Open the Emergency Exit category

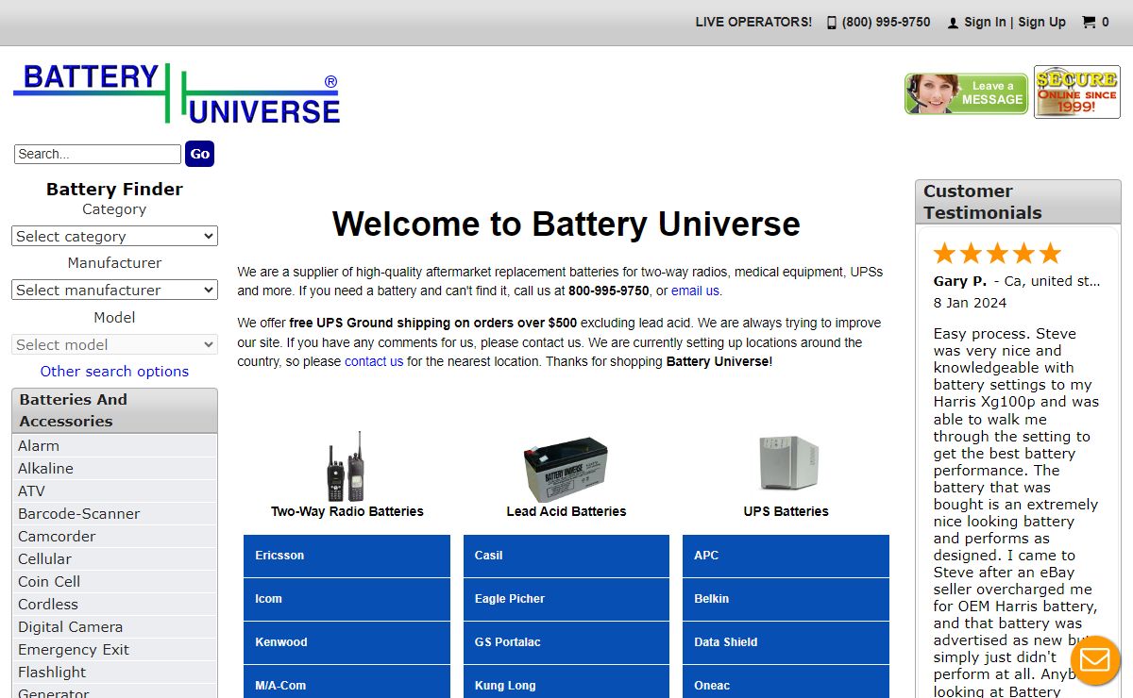tap(115, 649)
